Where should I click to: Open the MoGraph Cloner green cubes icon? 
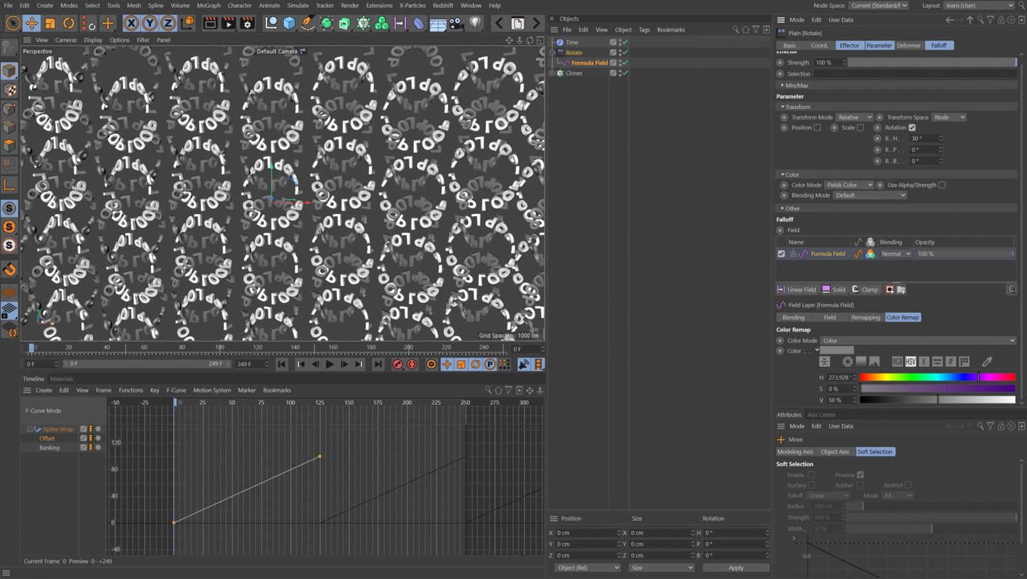coord(382,24)
